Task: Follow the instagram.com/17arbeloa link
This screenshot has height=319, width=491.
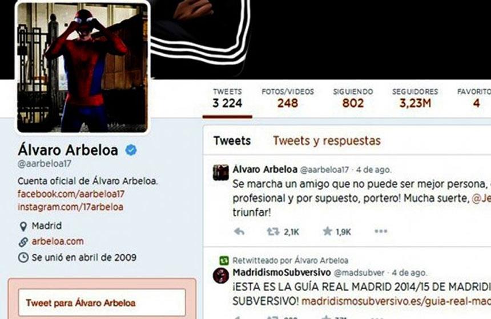Action: 70,207
